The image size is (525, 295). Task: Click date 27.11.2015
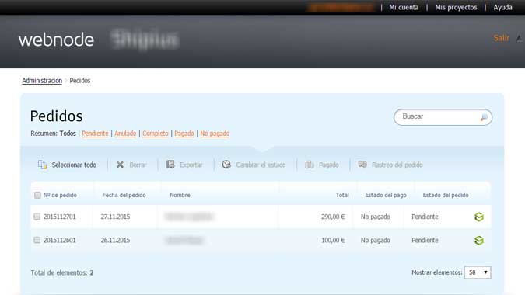coord(115,217)
